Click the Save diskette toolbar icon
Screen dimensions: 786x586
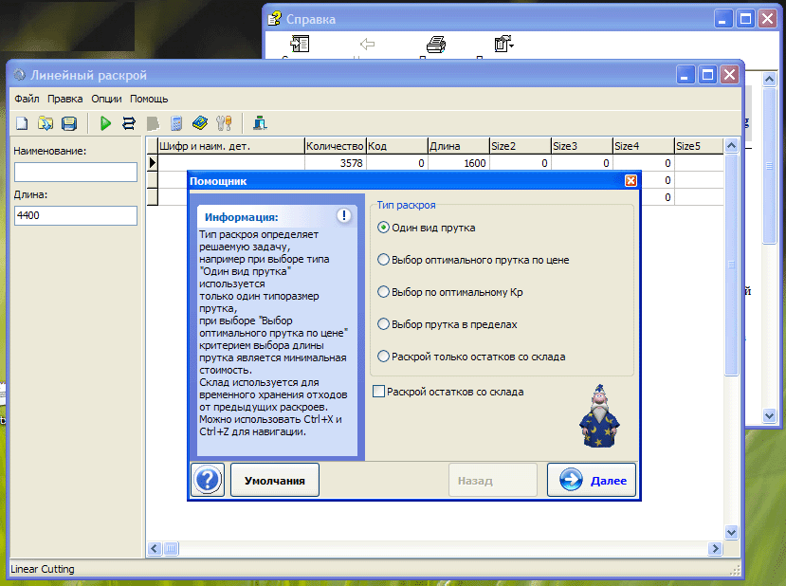pyautogui.click(x=69, y=123)
